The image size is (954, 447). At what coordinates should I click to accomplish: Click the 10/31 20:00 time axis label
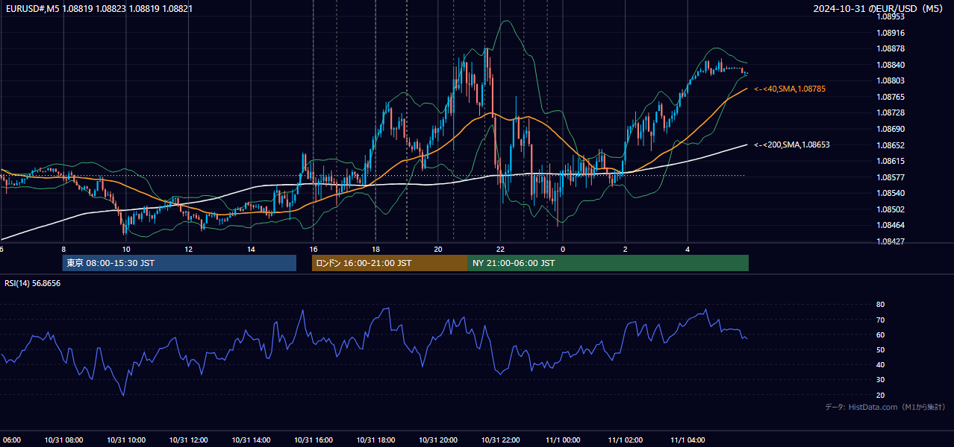click(438, 440)
